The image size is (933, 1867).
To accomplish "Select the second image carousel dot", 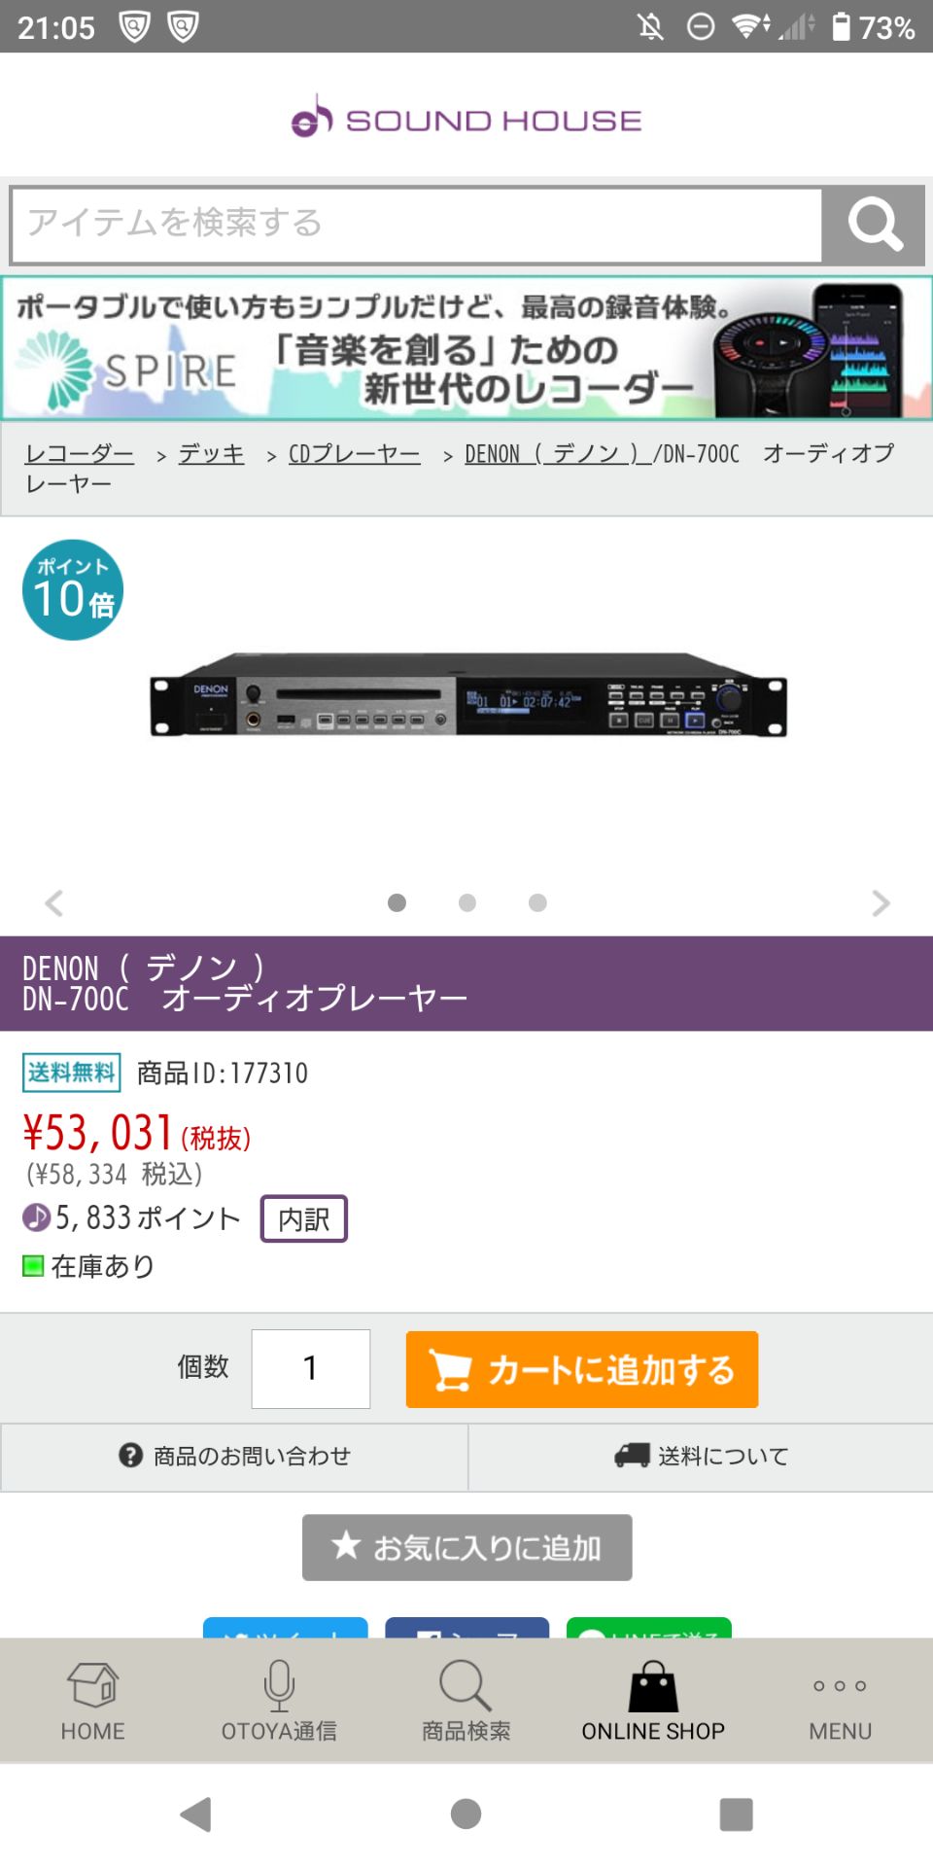I will 467,903.
